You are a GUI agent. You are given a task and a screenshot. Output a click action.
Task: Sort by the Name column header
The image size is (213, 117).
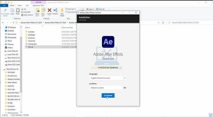(x=27, y=28)
